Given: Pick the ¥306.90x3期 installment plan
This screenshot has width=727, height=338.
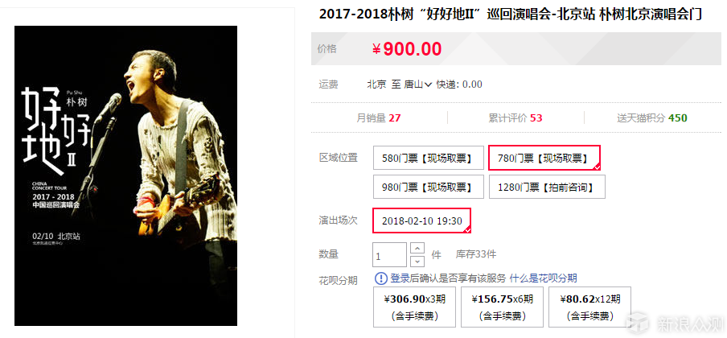Looking at the screenshot, I should coord(414,307).
